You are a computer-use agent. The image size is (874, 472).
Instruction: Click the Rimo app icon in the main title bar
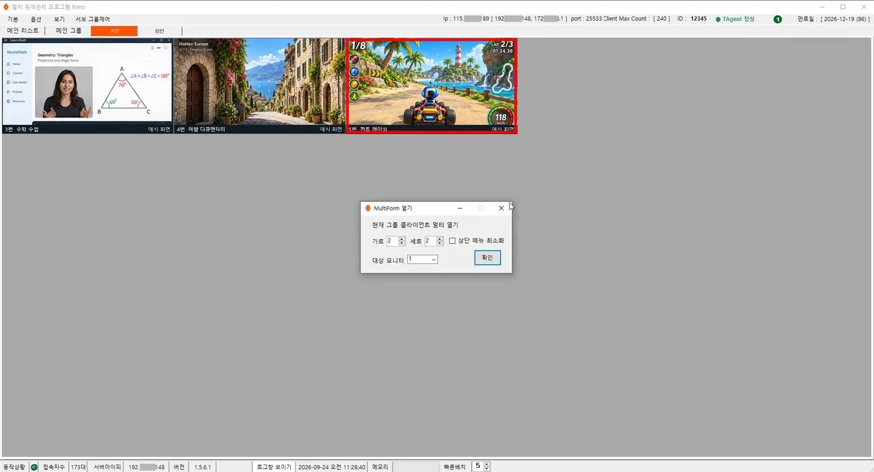tap(6, 7)
